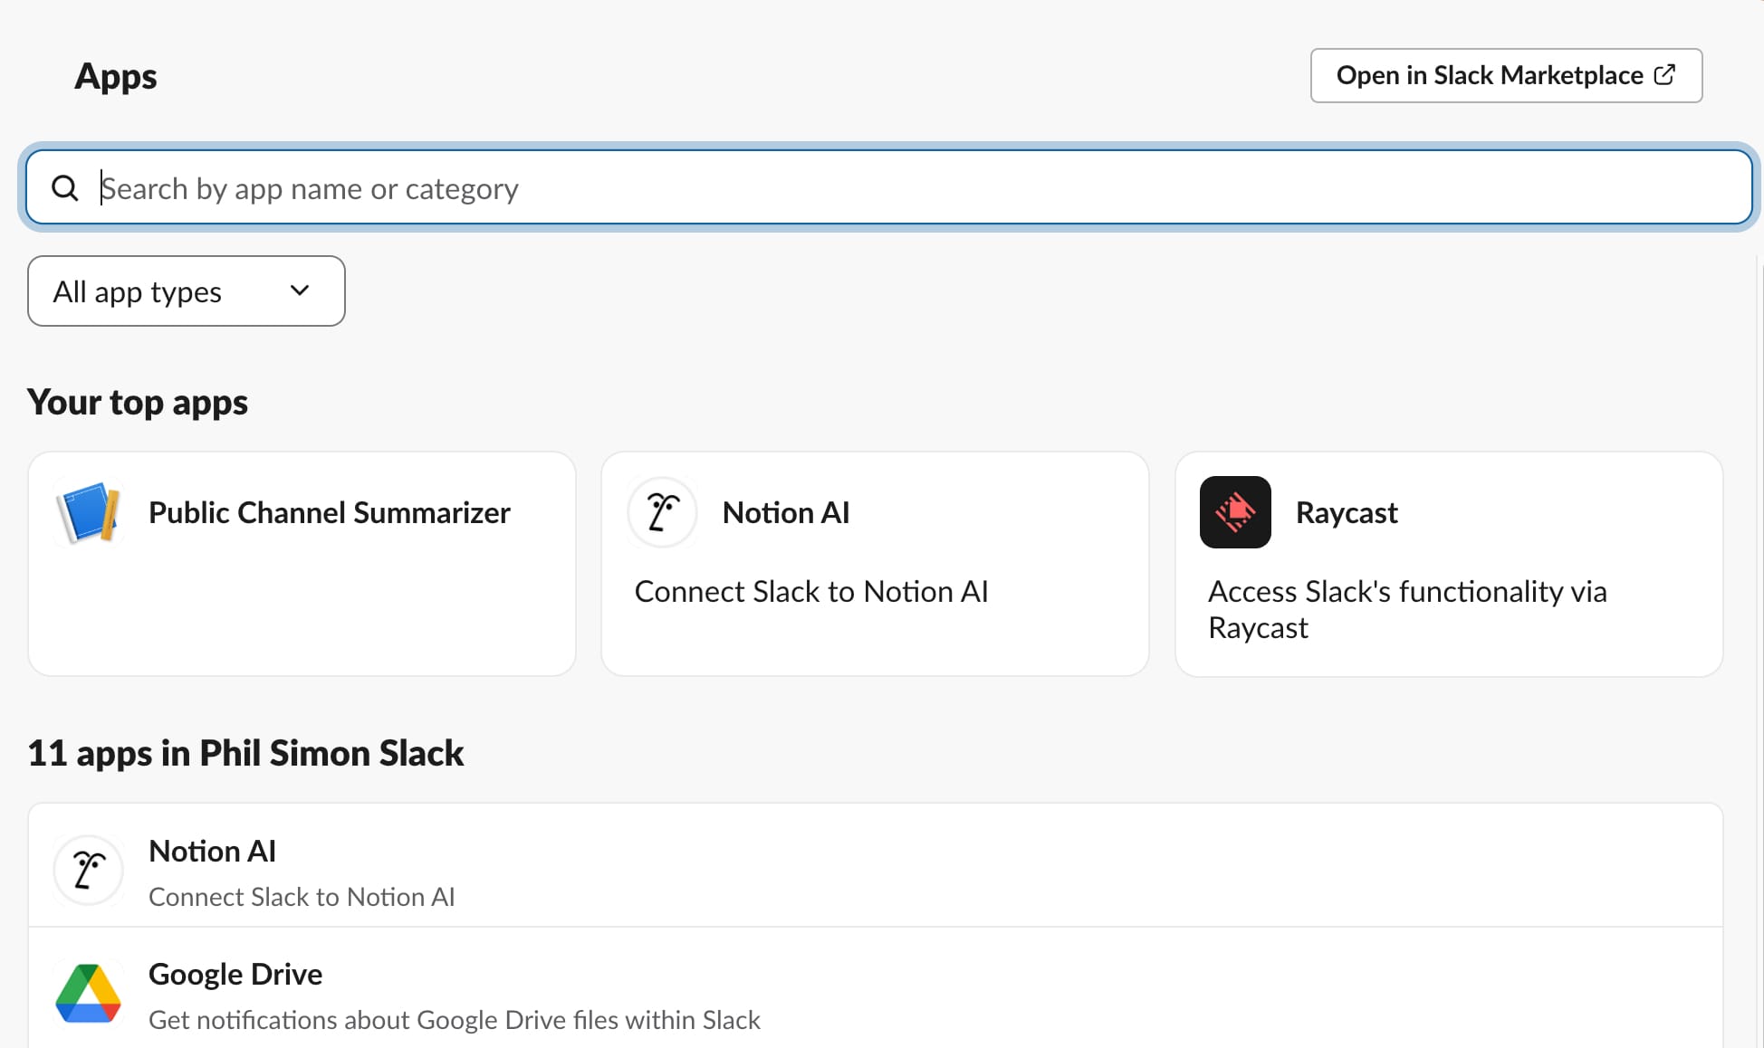1764x1048 pixels.
Task: Click the 'Google Drive' app name
Action: coord(235,974)
